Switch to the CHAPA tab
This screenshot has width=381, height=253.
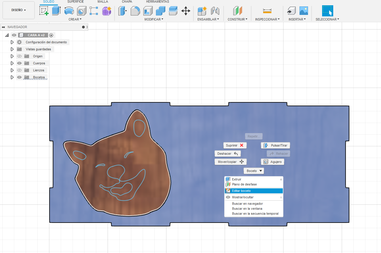tap(127, 2)
